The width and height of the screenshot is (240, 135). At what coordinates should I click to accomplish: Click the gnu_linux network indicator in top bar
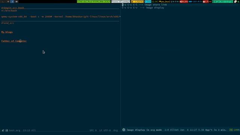(165, 1)
